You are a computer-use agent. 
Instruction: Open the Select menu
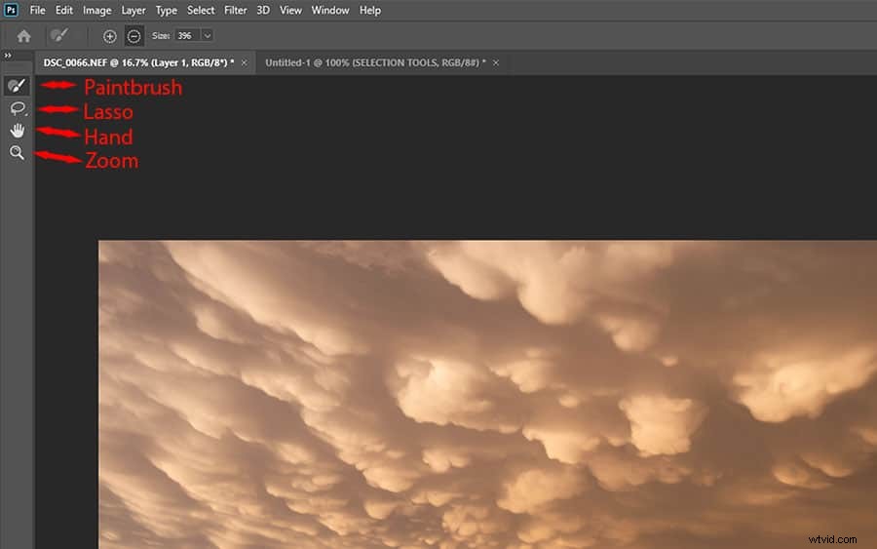201,10
